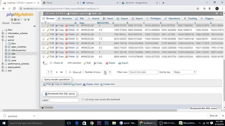Select checkbox for row id 22
Image resolution: width=225 pixels, height=126 pixels.
[x=44, y=43]
